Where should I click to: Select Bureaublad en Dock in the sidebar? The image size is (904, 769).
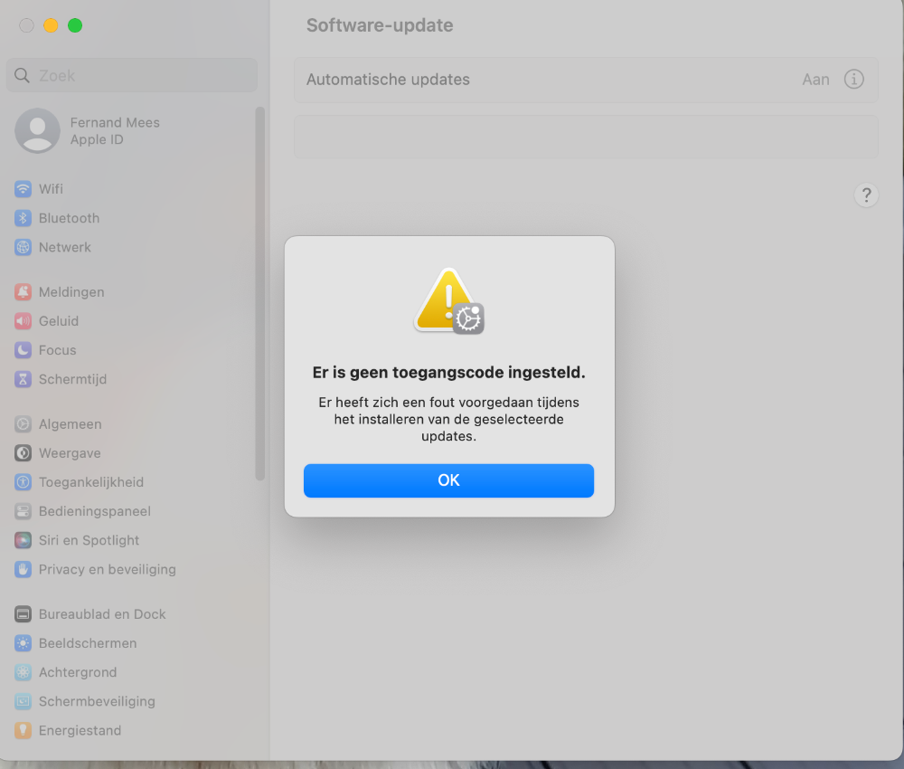[x=102, y=614]
